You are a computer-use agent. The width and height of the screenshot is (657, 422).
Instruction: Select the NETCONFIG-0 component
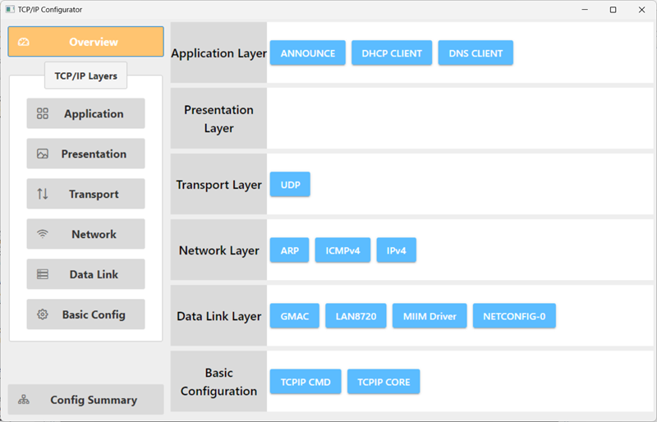tap(514, 316)
